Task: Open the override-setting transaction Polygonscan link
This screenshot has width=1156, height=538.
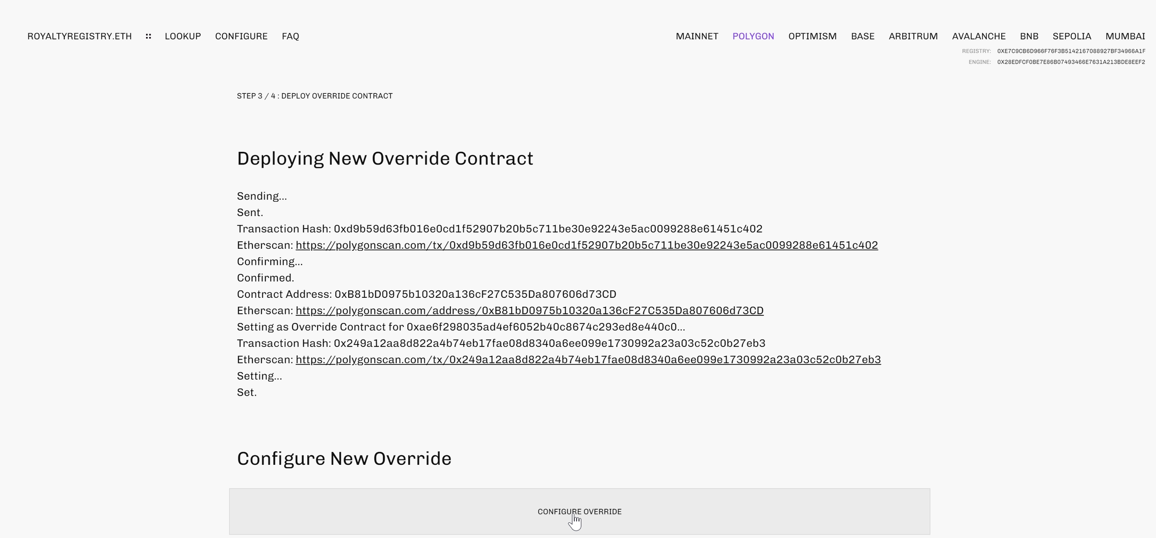Action: tap(588, 359)
